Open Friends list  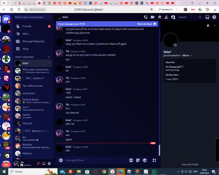pyautogui.click(x=33, y=26)
